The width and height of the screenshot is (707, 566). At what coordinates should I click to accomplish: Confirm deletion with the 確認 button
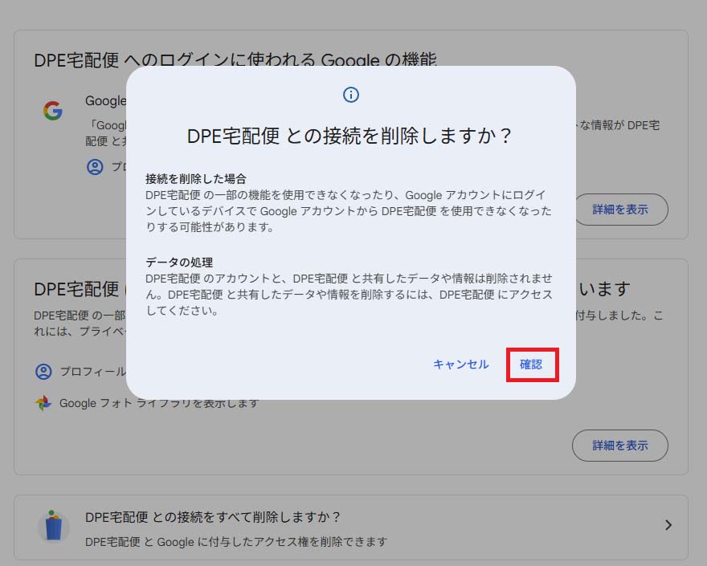(532, 364)
